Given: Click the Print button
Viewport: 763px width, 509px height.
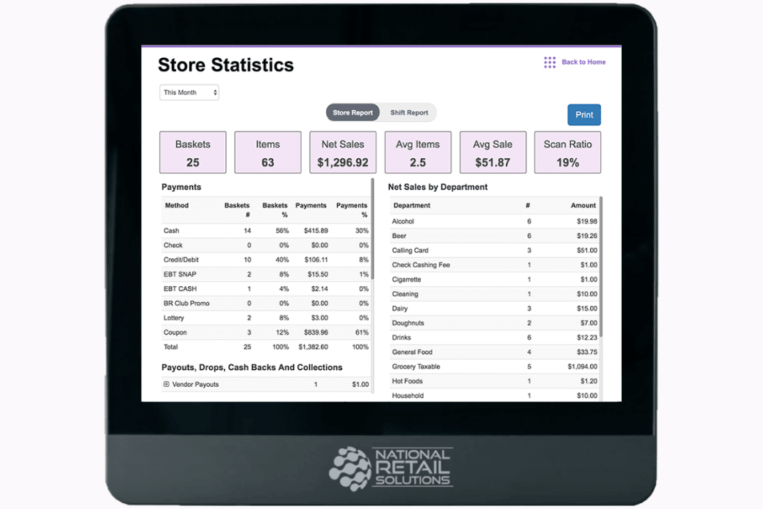Looking at the screenshot, I should [584, 114].
